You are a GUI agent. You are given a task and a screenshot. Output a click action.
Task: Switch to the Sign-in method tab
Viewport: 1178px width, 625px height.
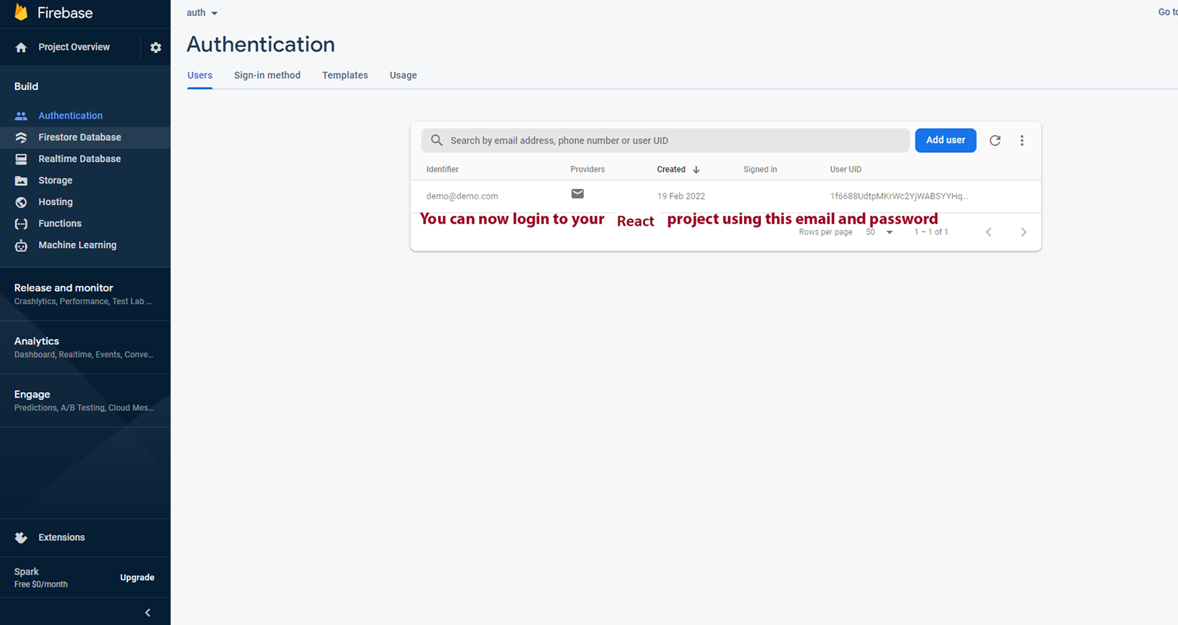[x=267, y=76]
